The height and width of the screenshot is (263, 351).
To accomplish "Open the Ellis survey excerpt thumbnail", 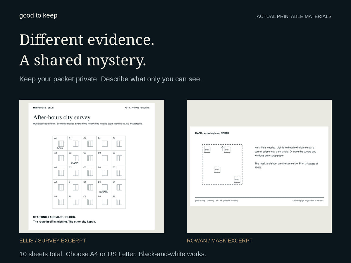I will pyautogui.click(x=92, y=167).
